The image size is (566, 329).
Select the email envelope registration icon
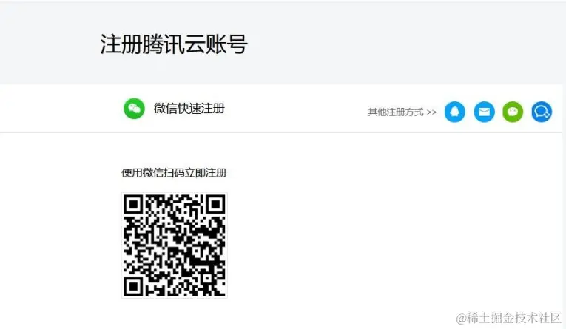click(x=484, y=112)
